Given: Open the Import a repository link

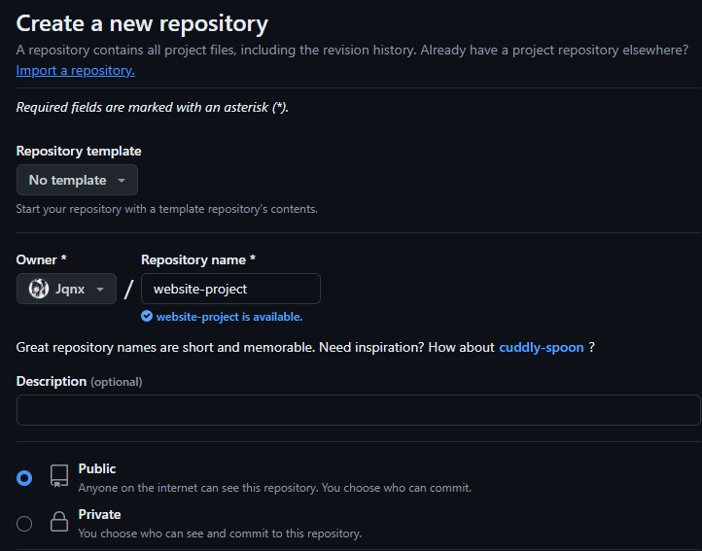Looking at the screenshot, I should pos(75,70).
